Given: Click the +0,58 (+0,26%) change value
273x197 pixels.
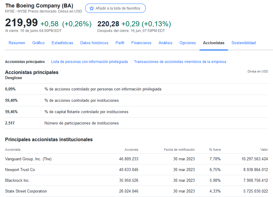Looking at the screenshot, I should point(66,24).
